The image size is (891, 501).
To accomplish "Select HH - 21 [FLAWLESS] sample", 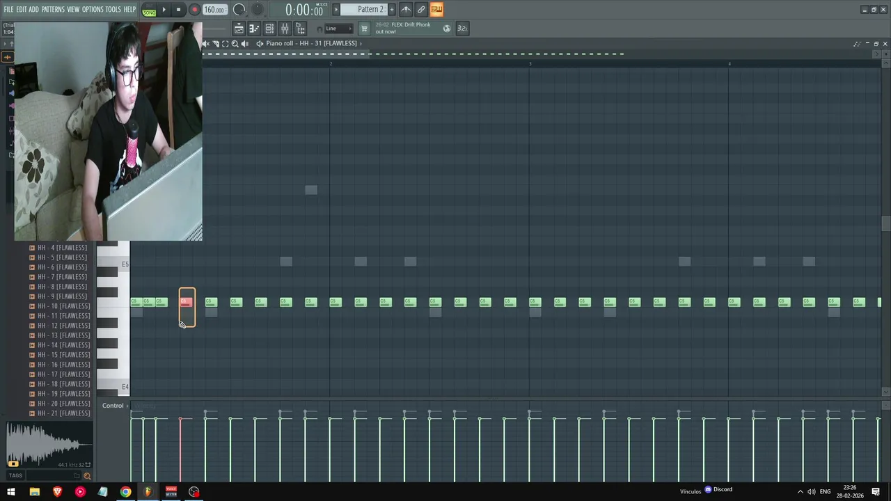I will coord(63,413).
